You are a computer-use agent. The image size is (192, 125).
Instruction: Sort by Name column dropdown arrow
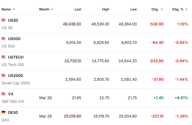(x=14, y=9)
